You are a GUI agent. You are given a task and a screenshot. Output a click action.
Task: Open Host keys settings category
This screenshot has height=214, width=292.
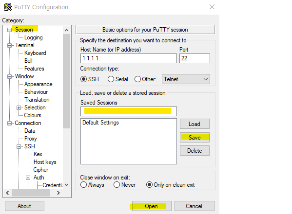click(45, 162)
